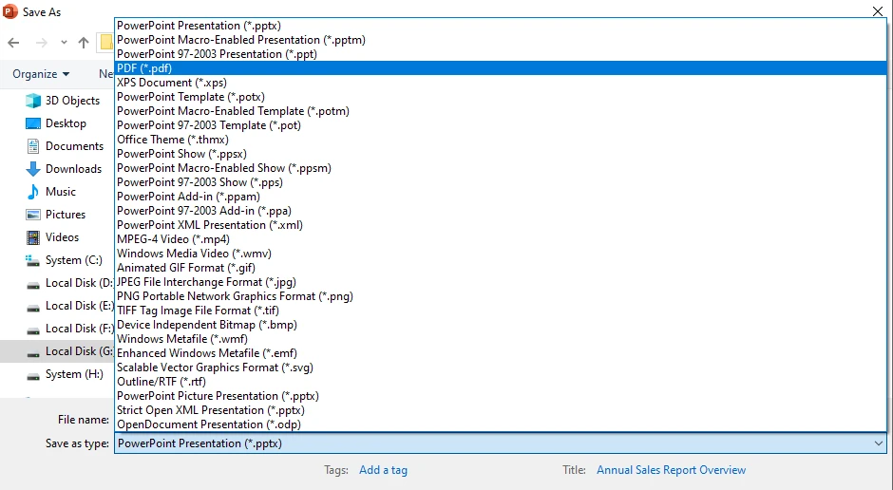Viewport: 893px width, 490px height.
Task: Choose Strict Open XML Presentation (*.pptx)
Action: click(501, 409)
